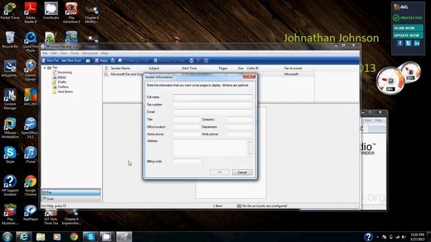Open the HP Support Assistant desktop icon

(10, 186)
